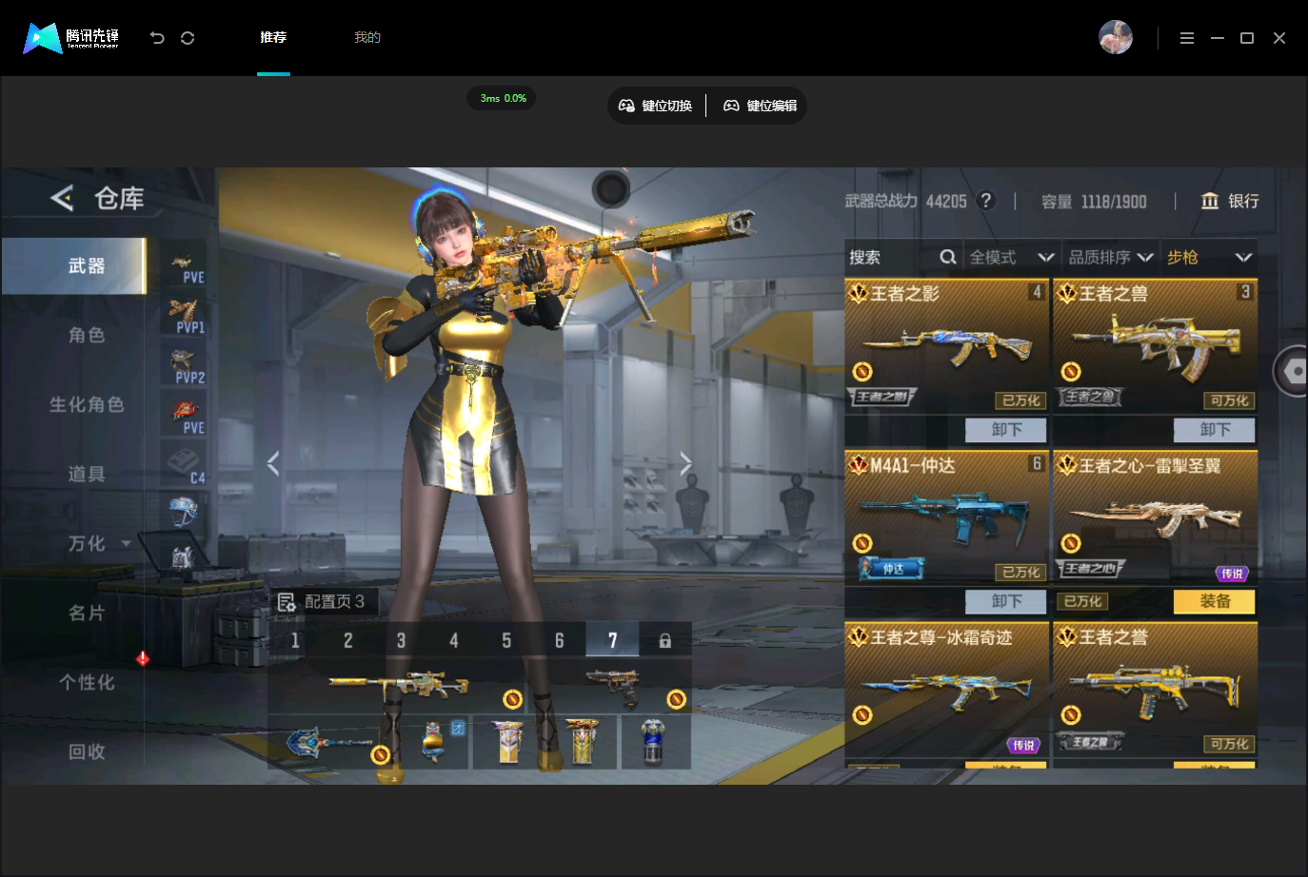Select the PVP2 weapon bag icon
The width and height of the screenshot is (1308, 877).
click(x=184, y=366)
